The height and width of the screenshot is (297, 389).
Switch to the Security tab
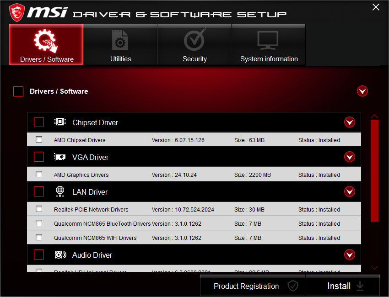pyautogui.click(x=194, y=44)
